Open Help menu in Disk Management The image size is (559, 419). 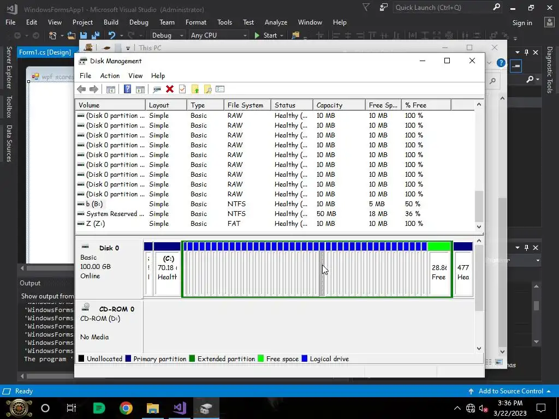coord(158,75)
